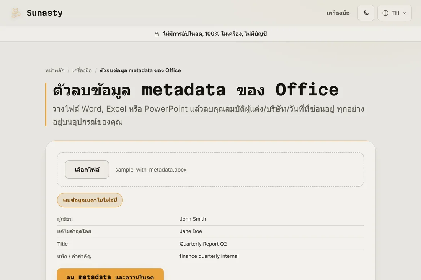Click the Sunasty cat logo icon
Screen dimensions: 421x280
point(16,13)
